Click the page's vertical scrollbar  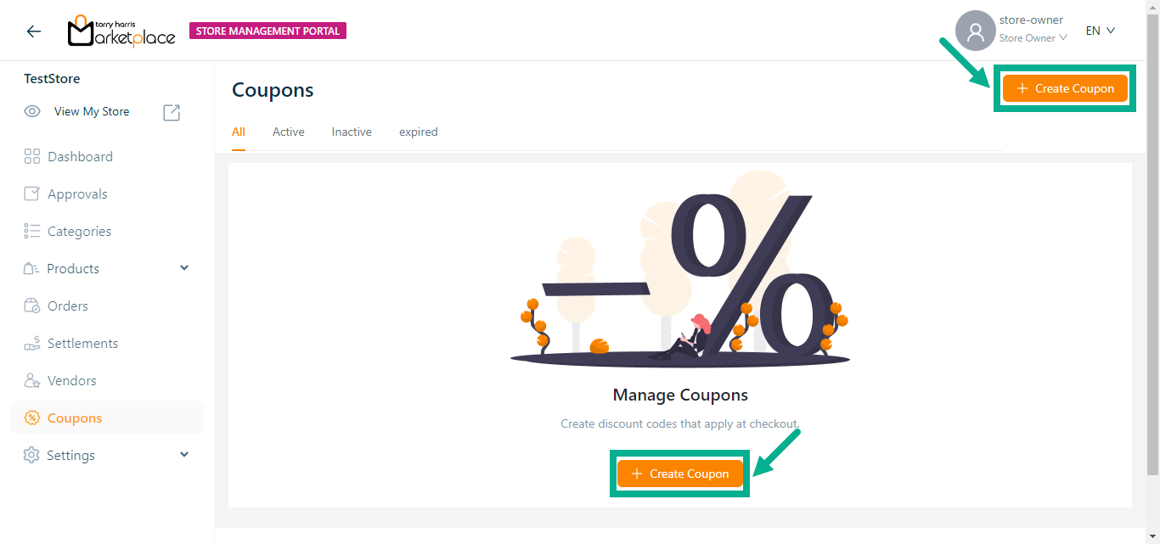coord(1152,255)
